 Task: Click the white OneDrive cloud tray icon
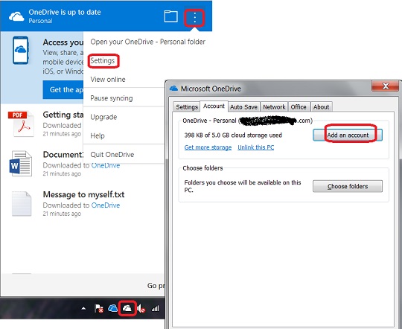[x=127, y=308]
